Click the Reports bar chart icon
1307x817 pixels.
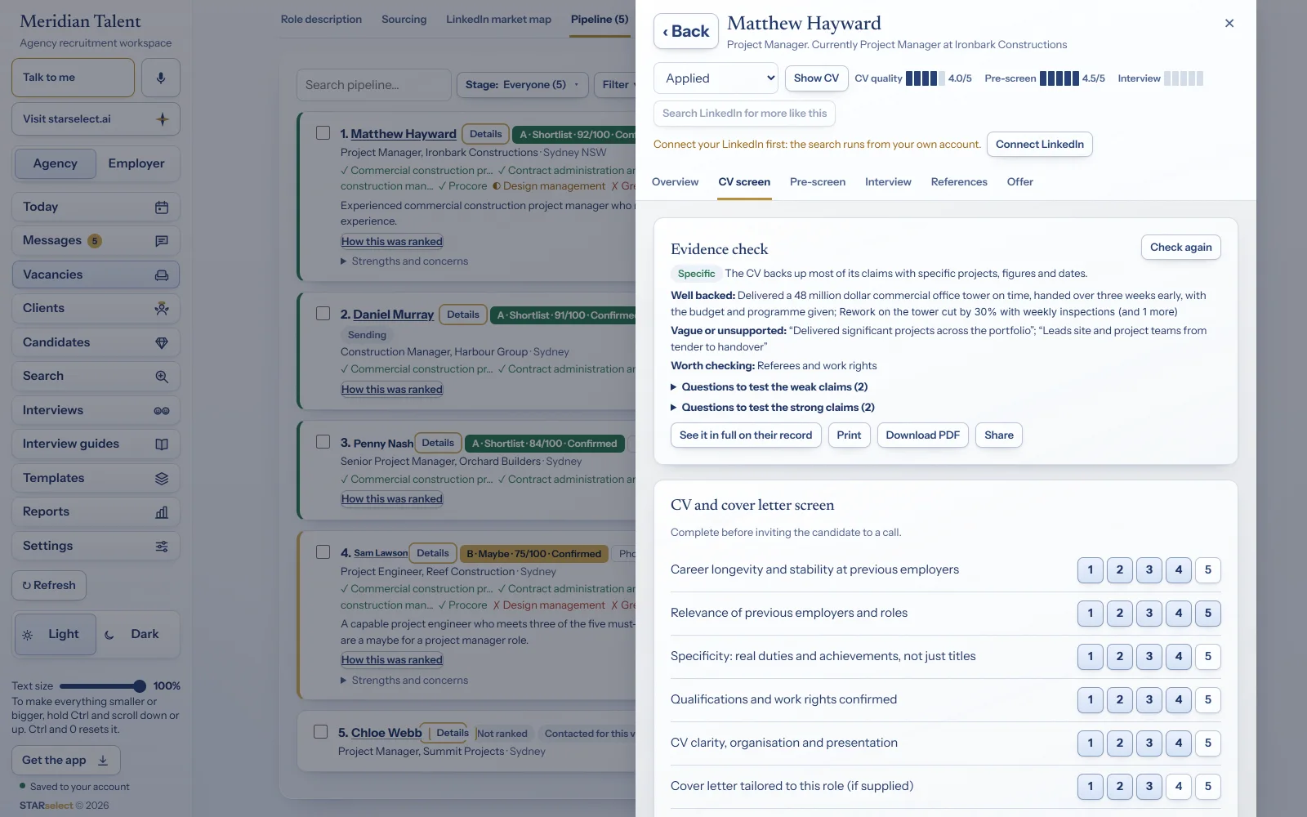click(x=162, y=512)
